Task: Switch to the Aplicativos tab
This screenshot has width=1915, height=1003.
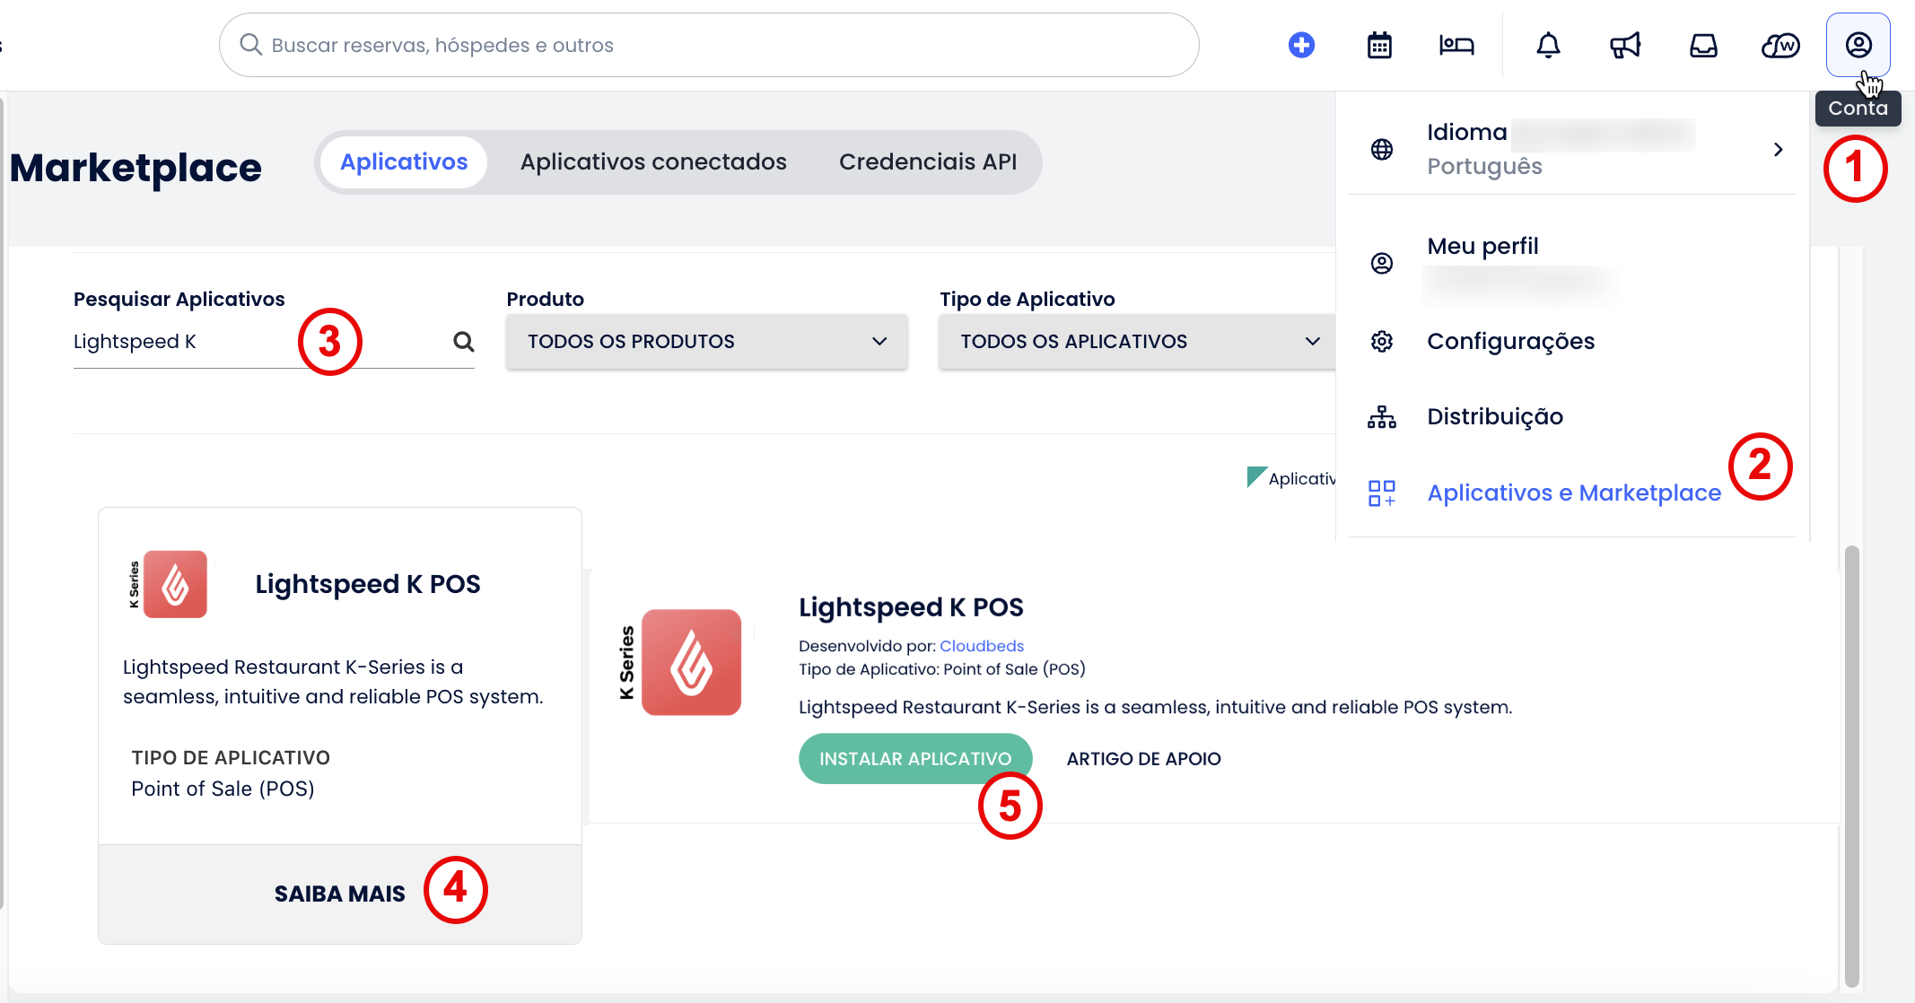Action: click(x=404, y=162)
